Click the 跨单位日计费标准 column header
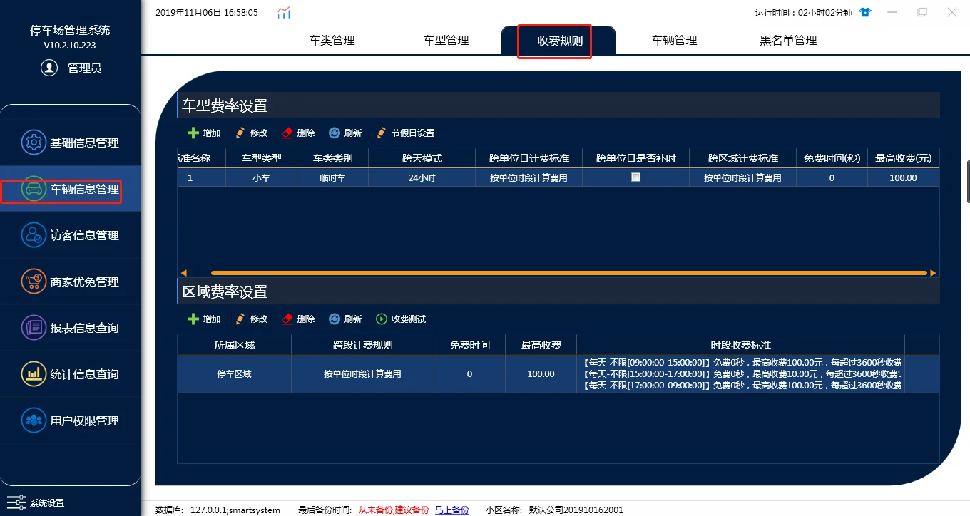Image resolution: width=970 pixels, height=516 pixels. click(x=529, y=158)
